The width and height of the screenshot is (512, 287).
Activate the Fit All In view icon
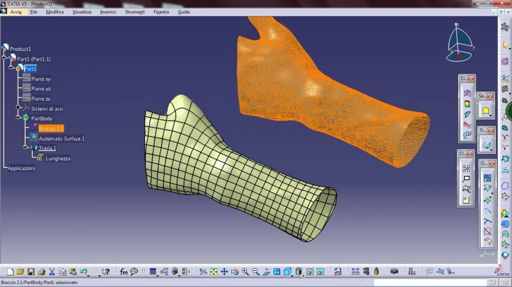(x=214, y=272)
